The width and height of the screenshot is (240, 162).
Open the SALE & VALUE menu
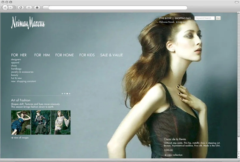point(112,55)
